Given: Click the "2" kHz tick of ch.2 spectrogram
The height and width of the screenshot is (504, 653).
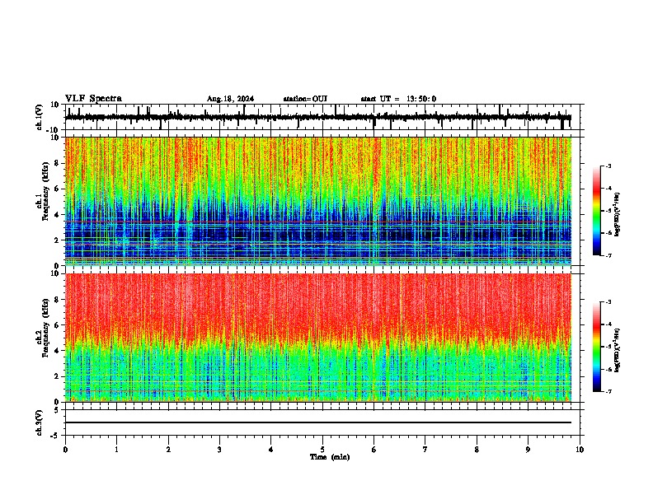Looking at the screenshot, I should click(x=58, y=376).
